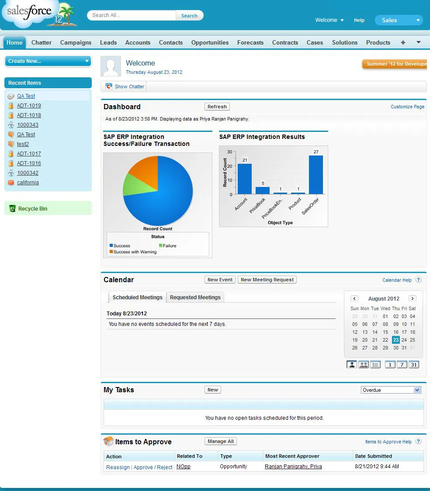Screen dimensions: 430x491
Task: Open approver Ranjan Panigrahy, Priya link
Action: (293, 467)
